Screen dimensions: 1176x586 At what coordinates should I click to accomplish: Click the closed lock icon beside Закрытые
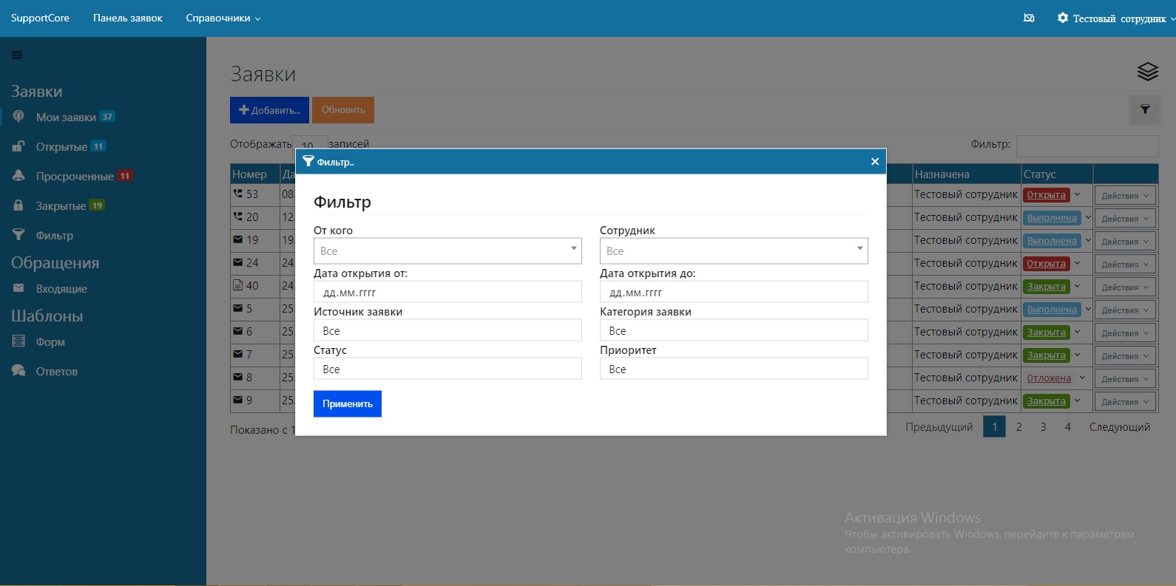coord(18,205)
